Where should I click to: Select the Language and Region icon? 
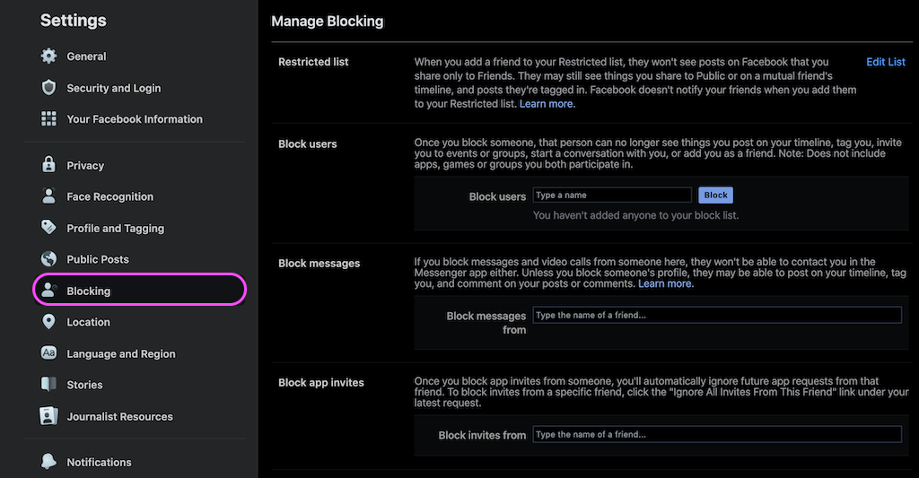click(48, 353)
